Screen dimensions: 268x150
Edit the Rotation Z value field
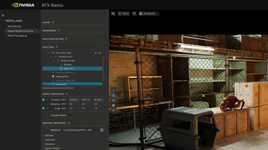pos(99,104)
